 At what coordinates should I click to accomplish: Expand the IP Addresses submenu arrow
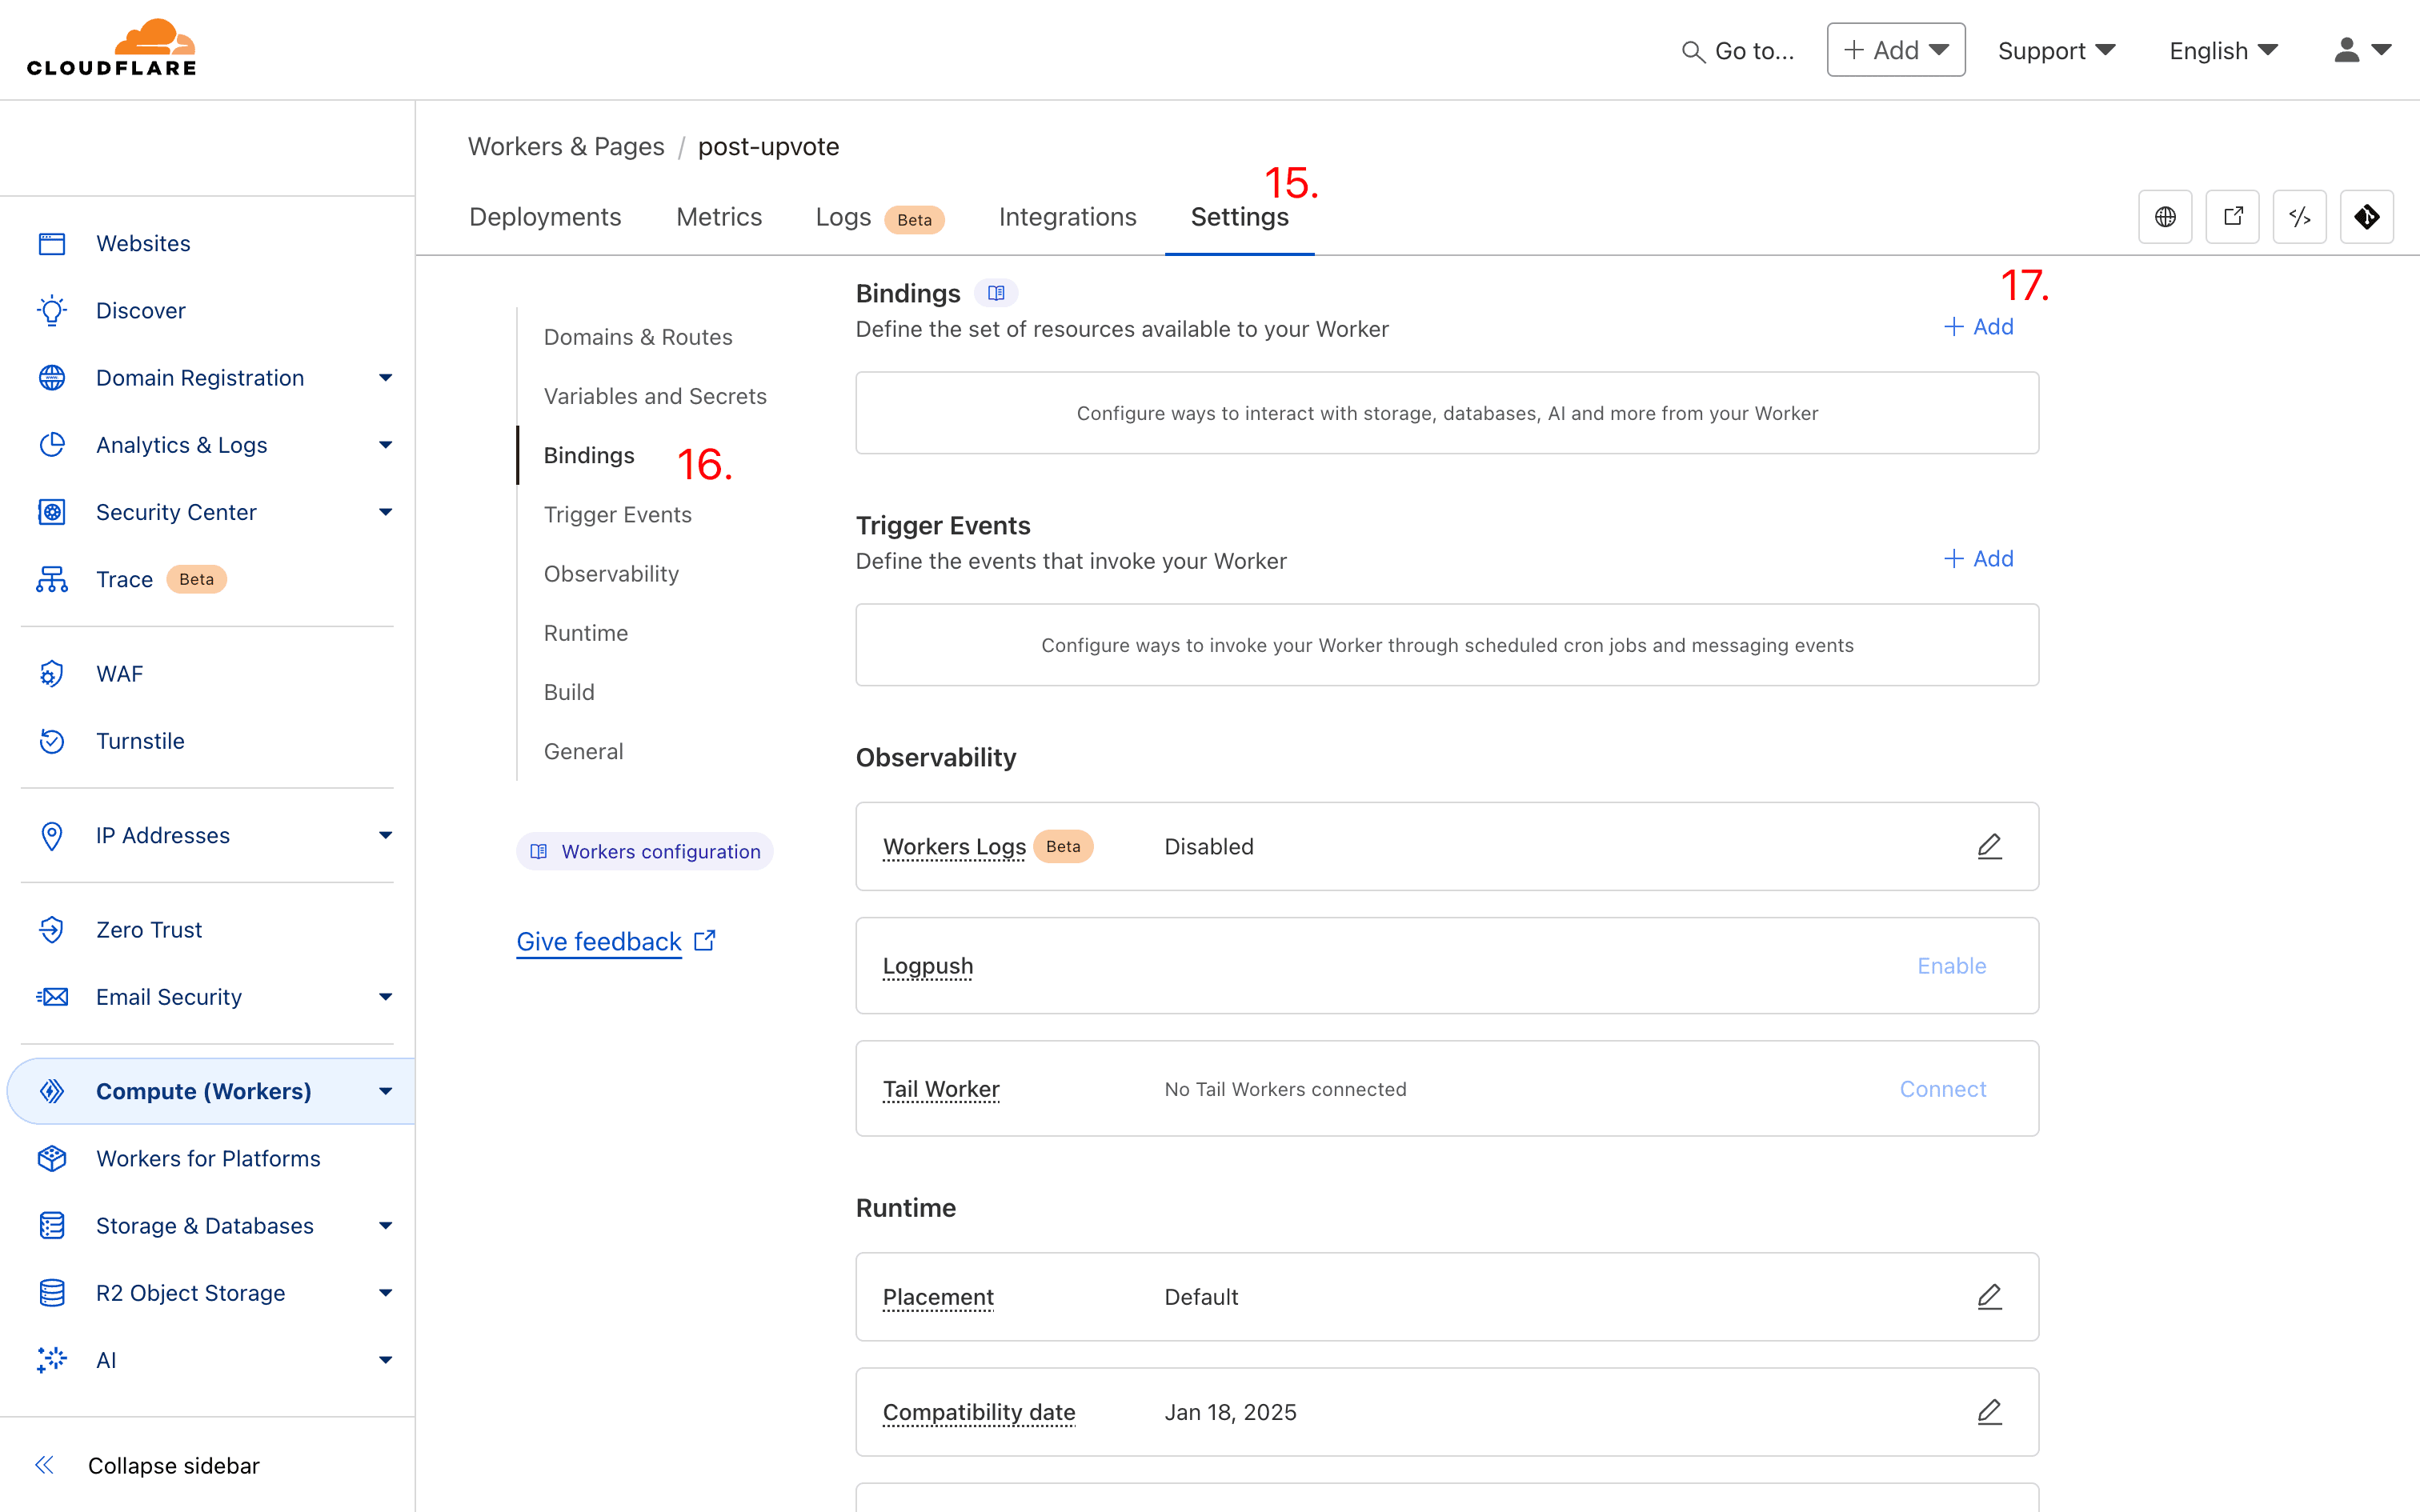(385, 835)
